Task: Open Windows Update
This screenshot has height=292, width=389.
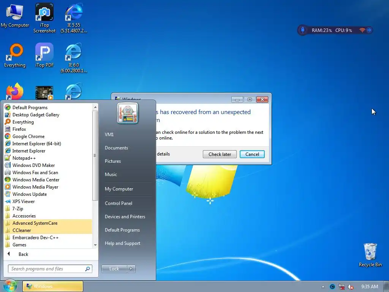Action: [48, 194]
